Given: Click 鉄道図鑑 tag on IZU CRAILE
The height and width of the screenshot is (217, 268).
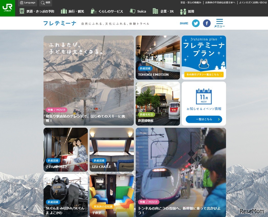Looking at the screenshot, I should (x=99, y=160).
